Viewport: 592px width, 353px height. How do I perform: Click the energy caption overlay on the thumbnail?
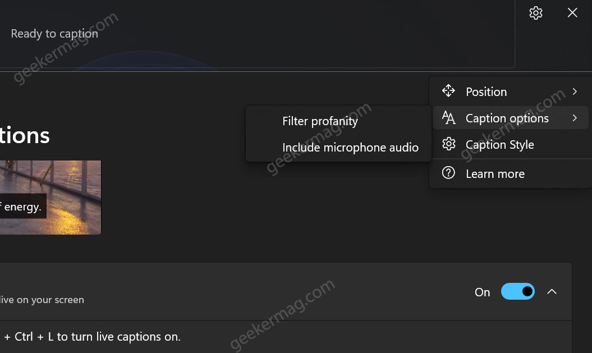22,206
